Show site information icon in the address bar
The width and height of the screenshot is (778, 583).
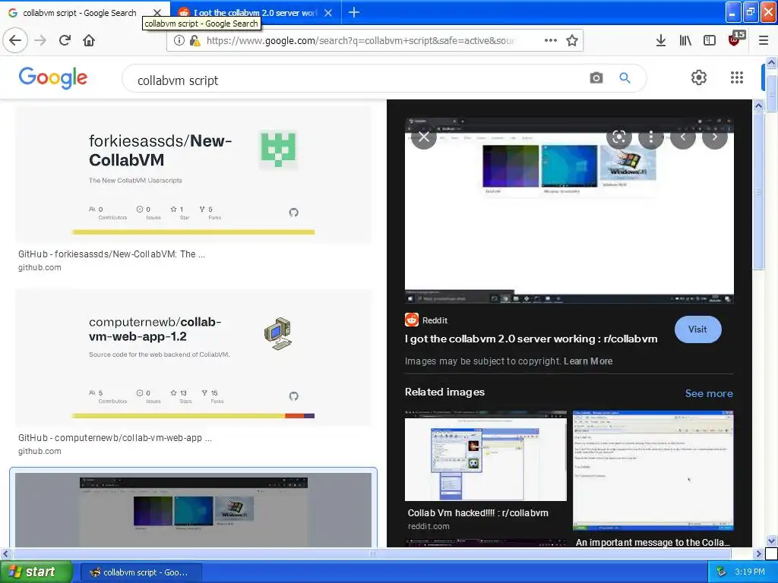click(x=179, y=41)
